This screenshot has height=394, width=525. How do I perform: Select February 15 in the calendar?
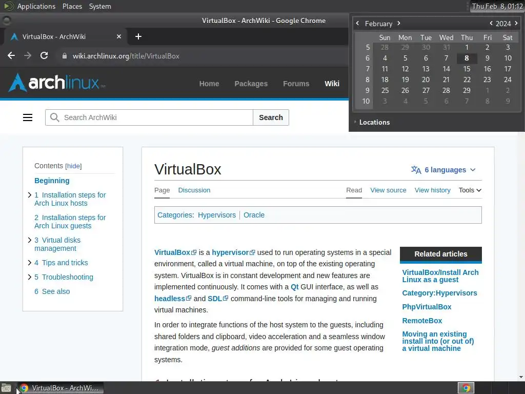[x=467, y=69]
